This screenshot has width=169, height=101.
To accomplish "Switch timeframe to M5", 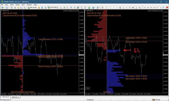I will click(x=148, y=8).
